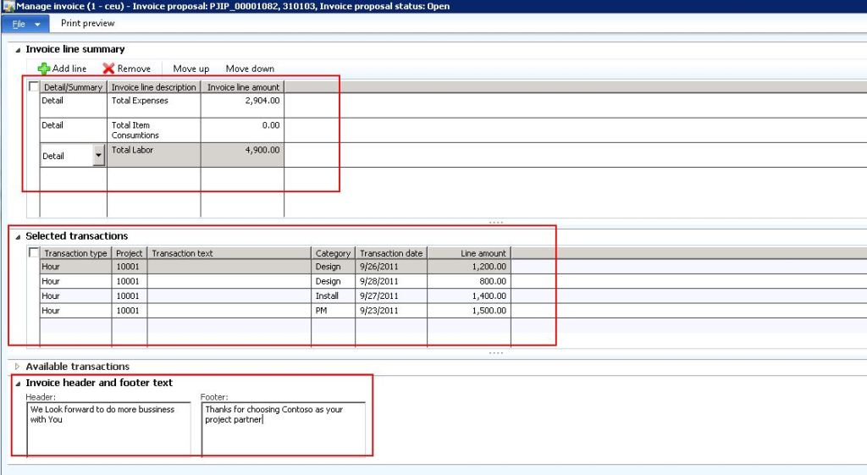The width and height of the screenshot is (867, 475).
Task: Select the Total Labor description cell
Action: [154, 155]
